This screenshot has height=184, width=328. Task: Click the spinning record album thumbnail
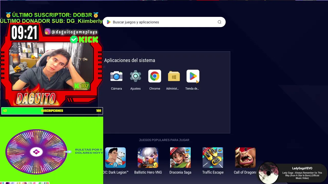coord(268,173)
